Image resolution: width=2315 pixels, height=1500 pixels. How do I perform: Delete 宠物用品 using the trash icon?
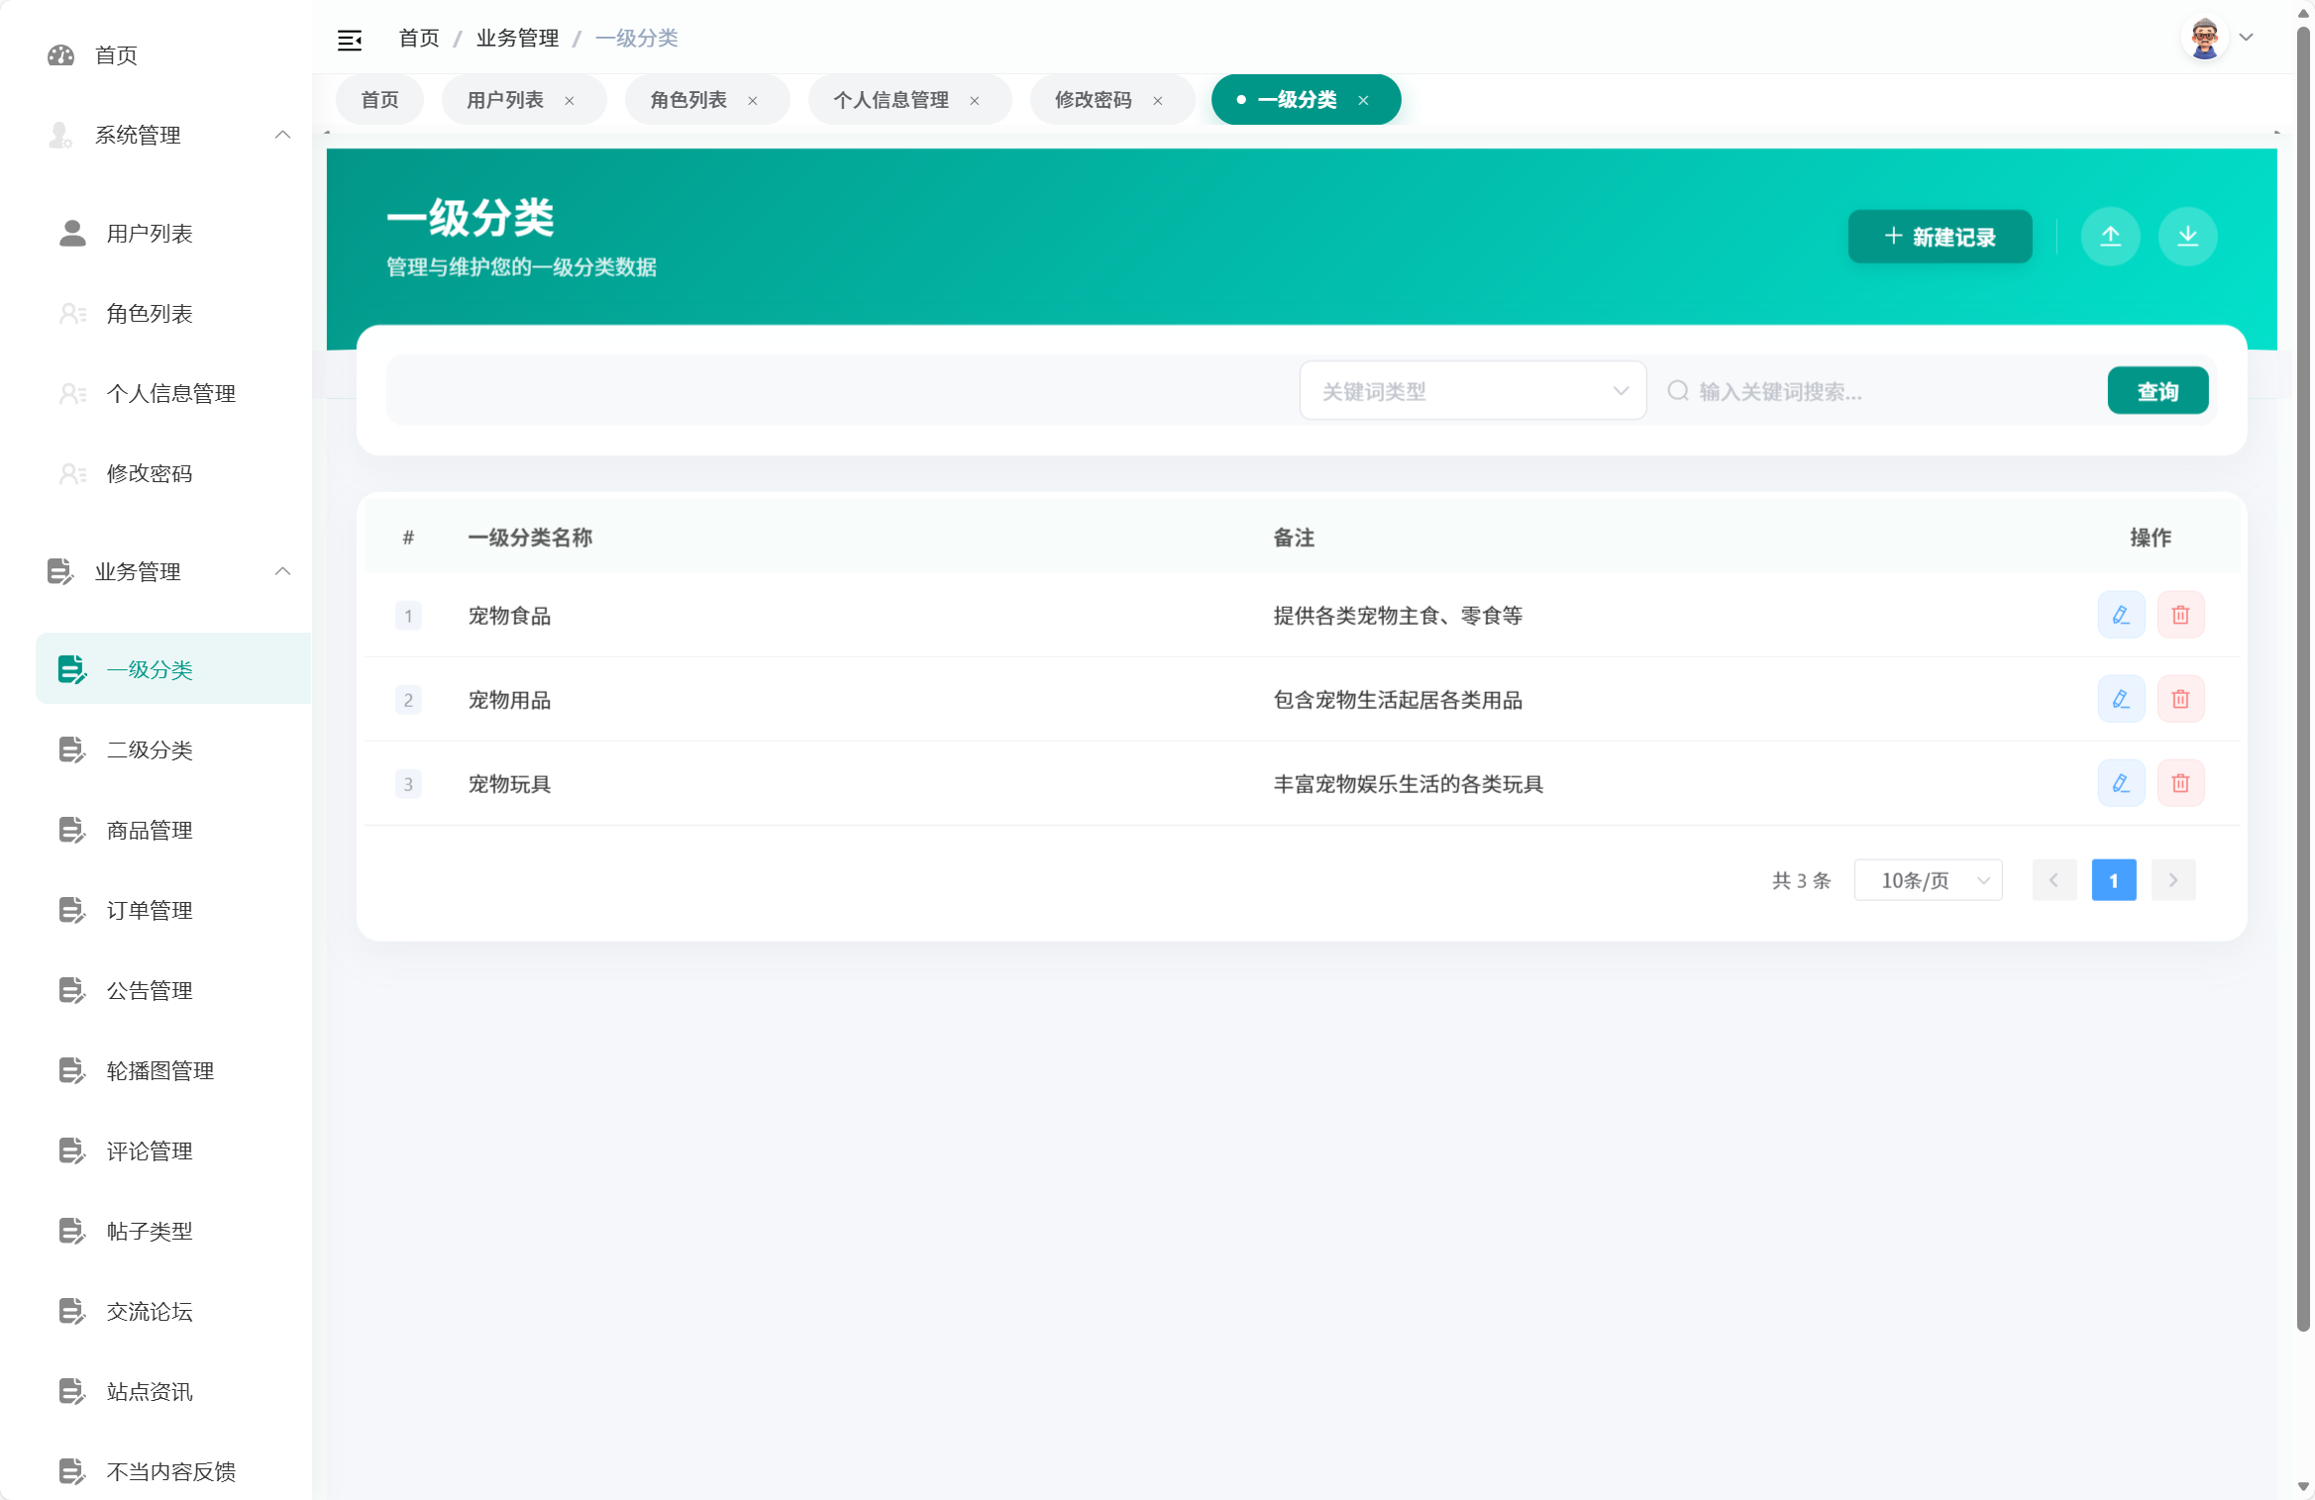coord(2181,699)
